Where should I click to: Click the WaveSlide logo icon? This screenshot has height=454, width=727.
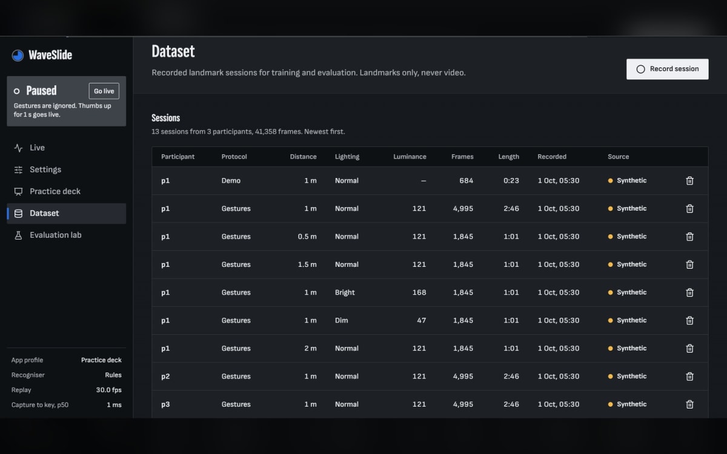coord(18,55)
